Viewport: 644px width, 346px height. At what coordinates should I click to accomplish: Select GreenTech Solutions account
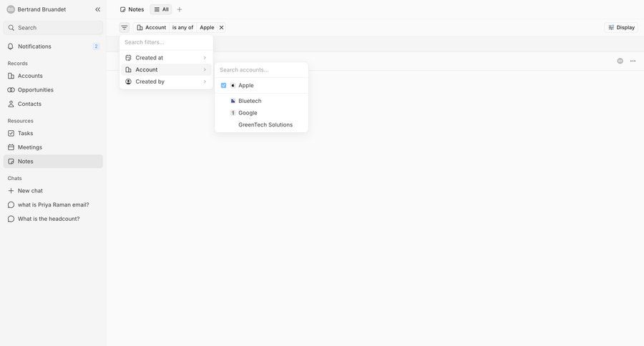[x=261, y=125]
